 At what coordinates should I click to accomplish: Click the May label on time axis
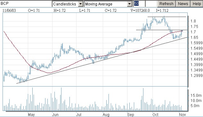pos(31,115)
